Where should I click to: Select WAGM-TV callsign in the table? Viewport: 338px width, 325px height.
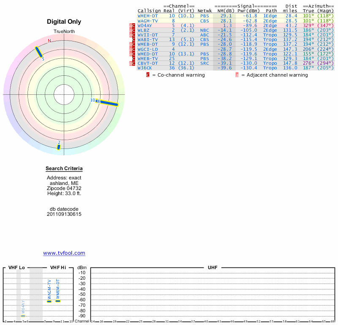click(148, 20)
